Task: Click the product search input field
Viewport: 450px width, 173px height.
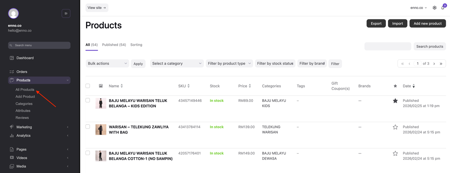Action: click(x=388, y=47)
